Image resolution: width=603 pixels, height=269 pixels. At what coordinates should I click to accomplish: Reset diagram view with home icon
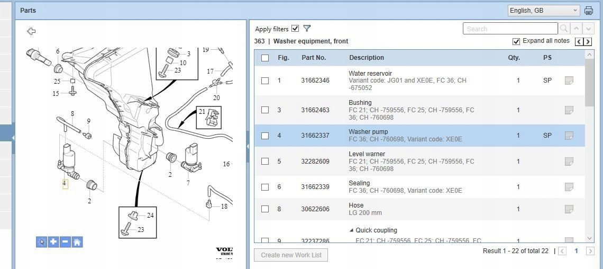(x=77, y=242)
